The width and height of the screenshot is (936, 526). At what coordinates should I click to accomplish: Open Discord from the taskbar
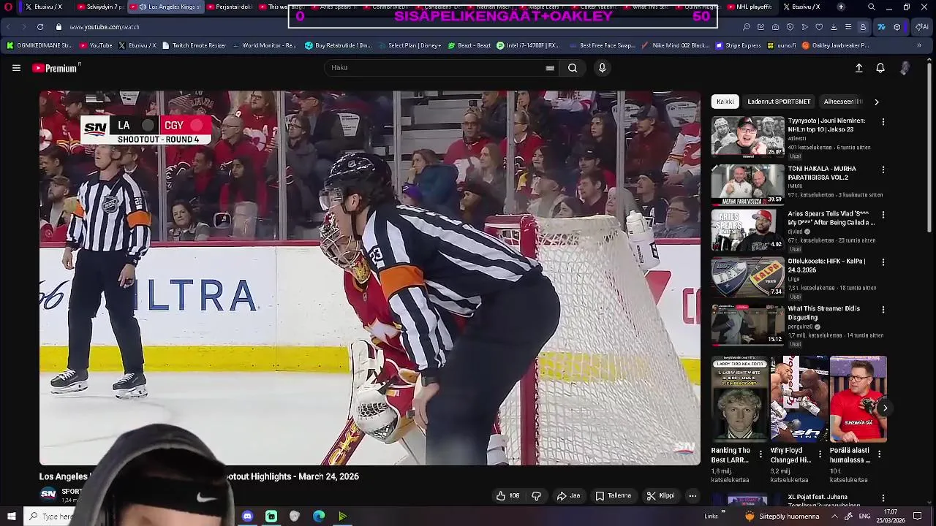pos(247,517)
